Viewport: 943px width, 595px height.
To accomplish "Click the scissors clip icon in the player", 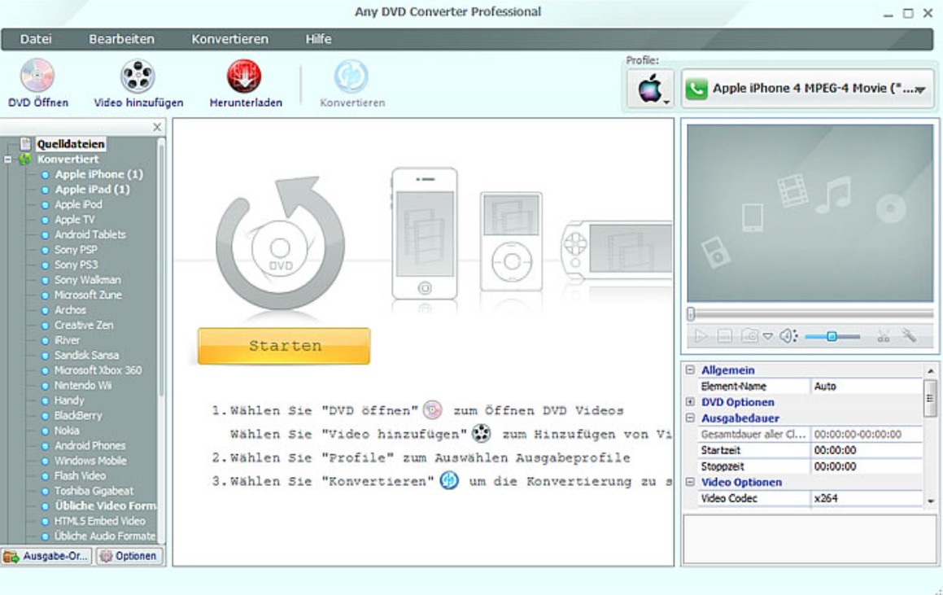I will coord(883,335).
